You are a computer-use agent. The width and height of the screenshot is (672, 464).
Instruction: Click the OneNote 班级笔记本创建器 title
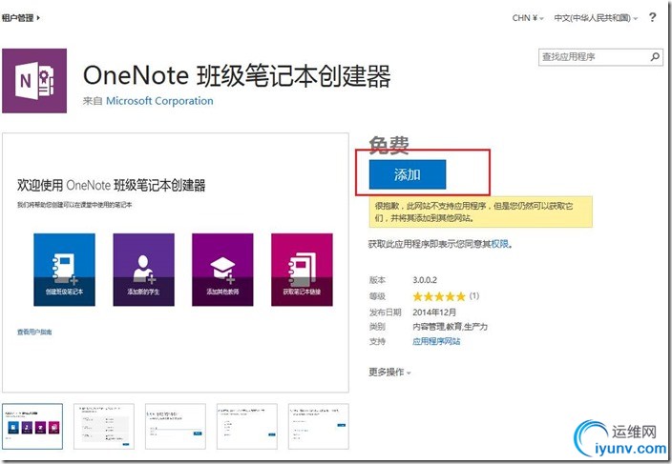[x=237, y=76]
